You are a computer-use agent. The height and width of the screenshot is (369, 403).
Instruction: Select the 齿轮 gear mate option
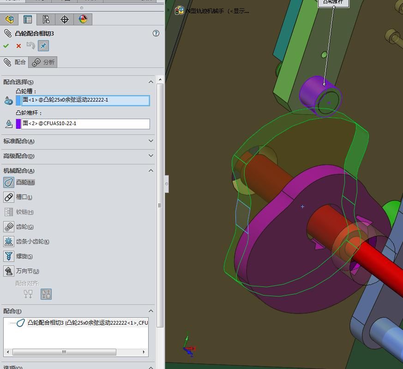9,227
